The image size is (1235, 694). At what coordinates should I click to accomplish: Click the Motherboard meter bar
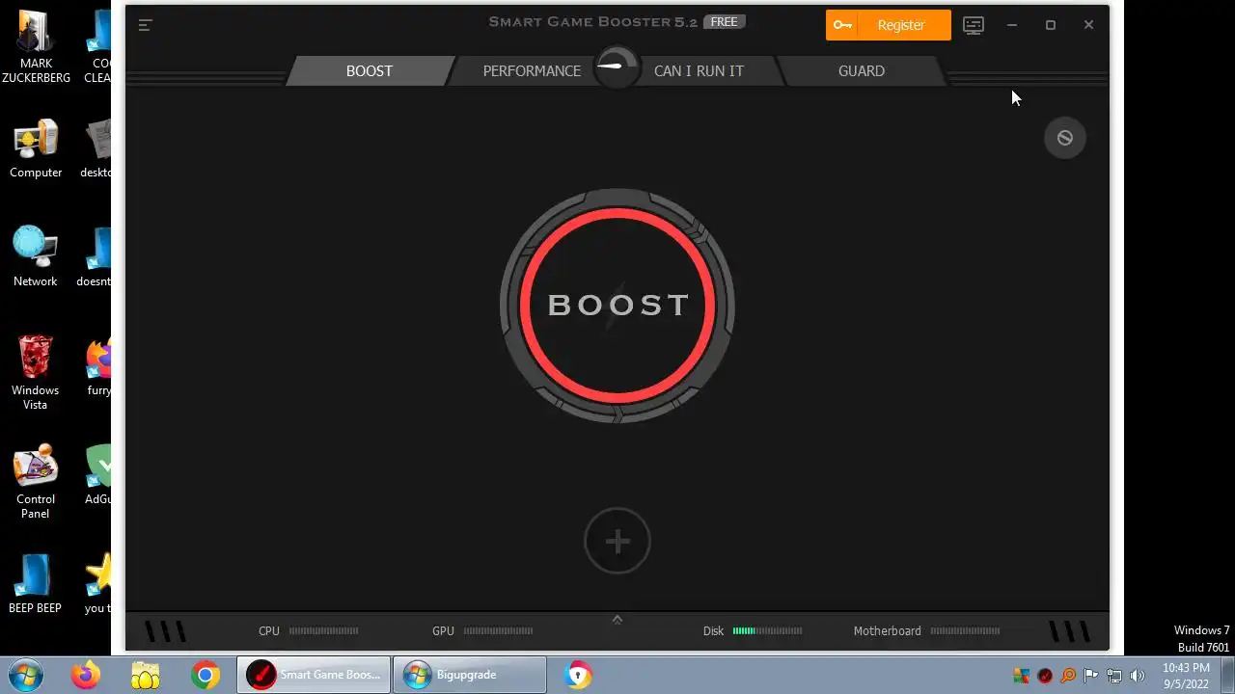(965, 631)
